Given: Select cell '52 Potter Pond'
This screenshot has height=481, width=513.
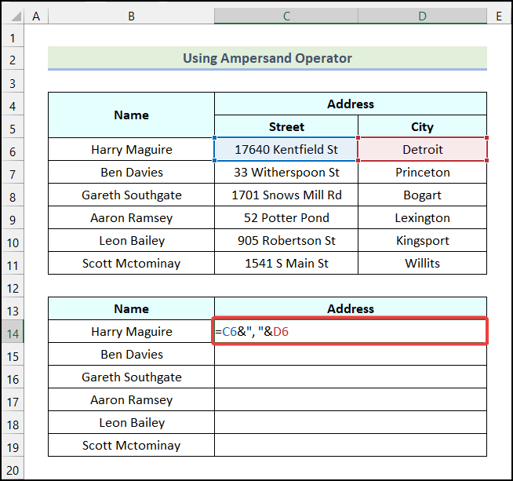Looking at the screenshot, I should [286, 217].
